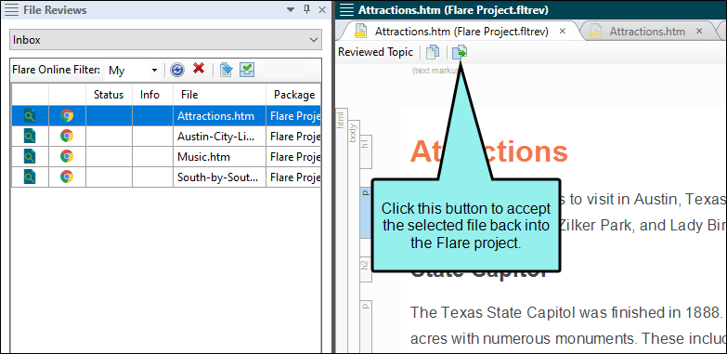Open the File Reviews pane options arrow

tap(291, 9)
